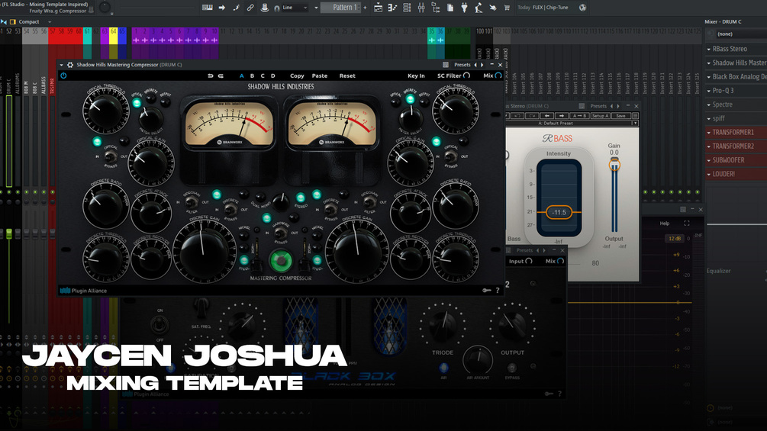Click the RBass Gain fader handle
This screenshot has width=767, height=431.
click(614, 165)
